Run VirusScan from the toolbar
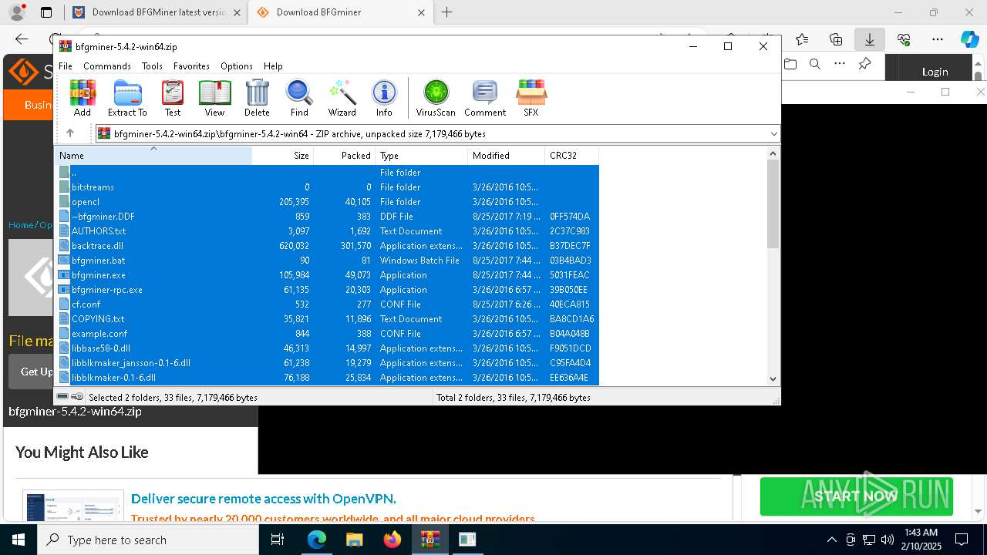 click(x=436, y=98)
